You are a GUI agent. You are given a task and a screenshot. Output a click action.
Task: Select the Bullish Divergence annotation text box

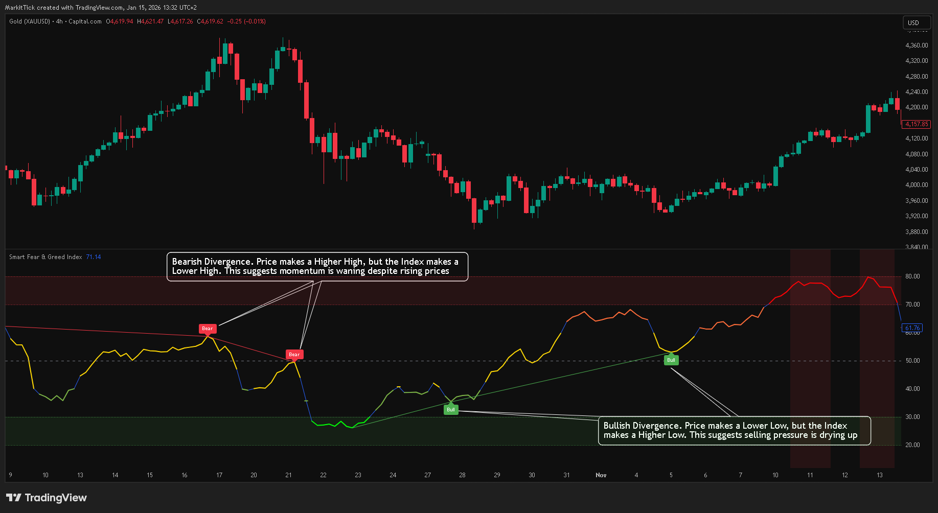click(x=735, y=431)
